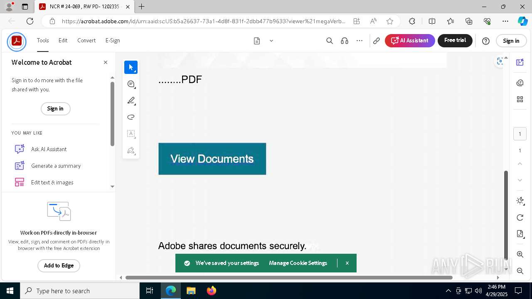
Task: Click the browser address bar
Action: click(204, 21)
